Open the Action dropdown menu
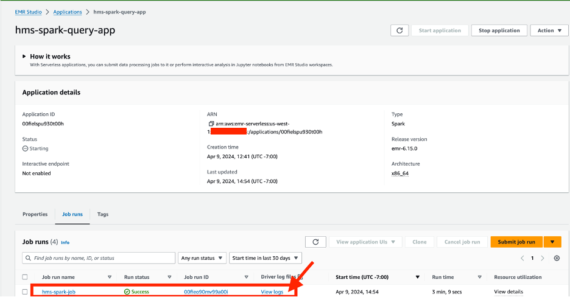This screenshot has width=570, height=297. 550,30
